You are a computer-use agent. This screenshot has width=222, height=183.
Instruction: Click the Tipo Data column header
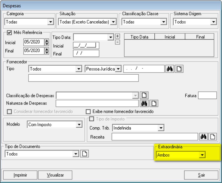pyautogui.click(x=139, y=37)
